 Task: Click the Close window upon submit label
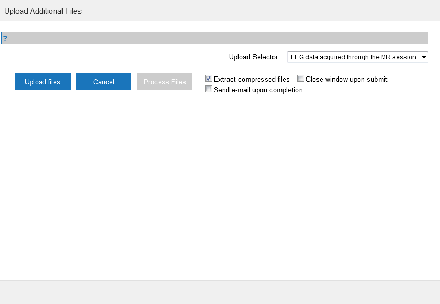tap(346, 79)
